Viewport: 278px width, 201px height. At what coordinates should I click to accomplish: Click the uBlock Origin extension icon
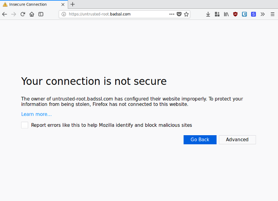tap(236, 14)
